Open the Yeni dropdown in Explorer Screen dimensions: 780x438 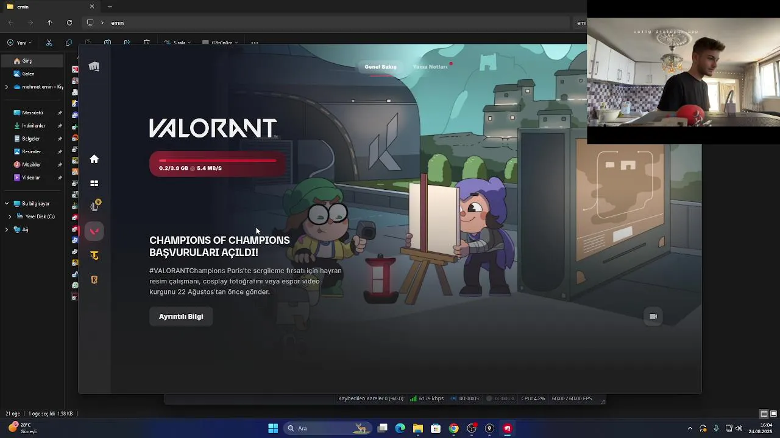point(19,43)
